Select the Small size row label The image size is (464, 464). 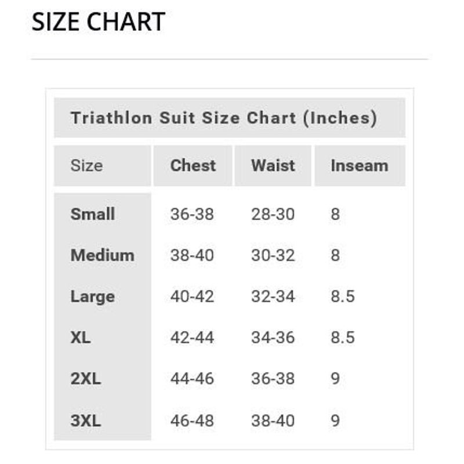click(x=93, y=214)
